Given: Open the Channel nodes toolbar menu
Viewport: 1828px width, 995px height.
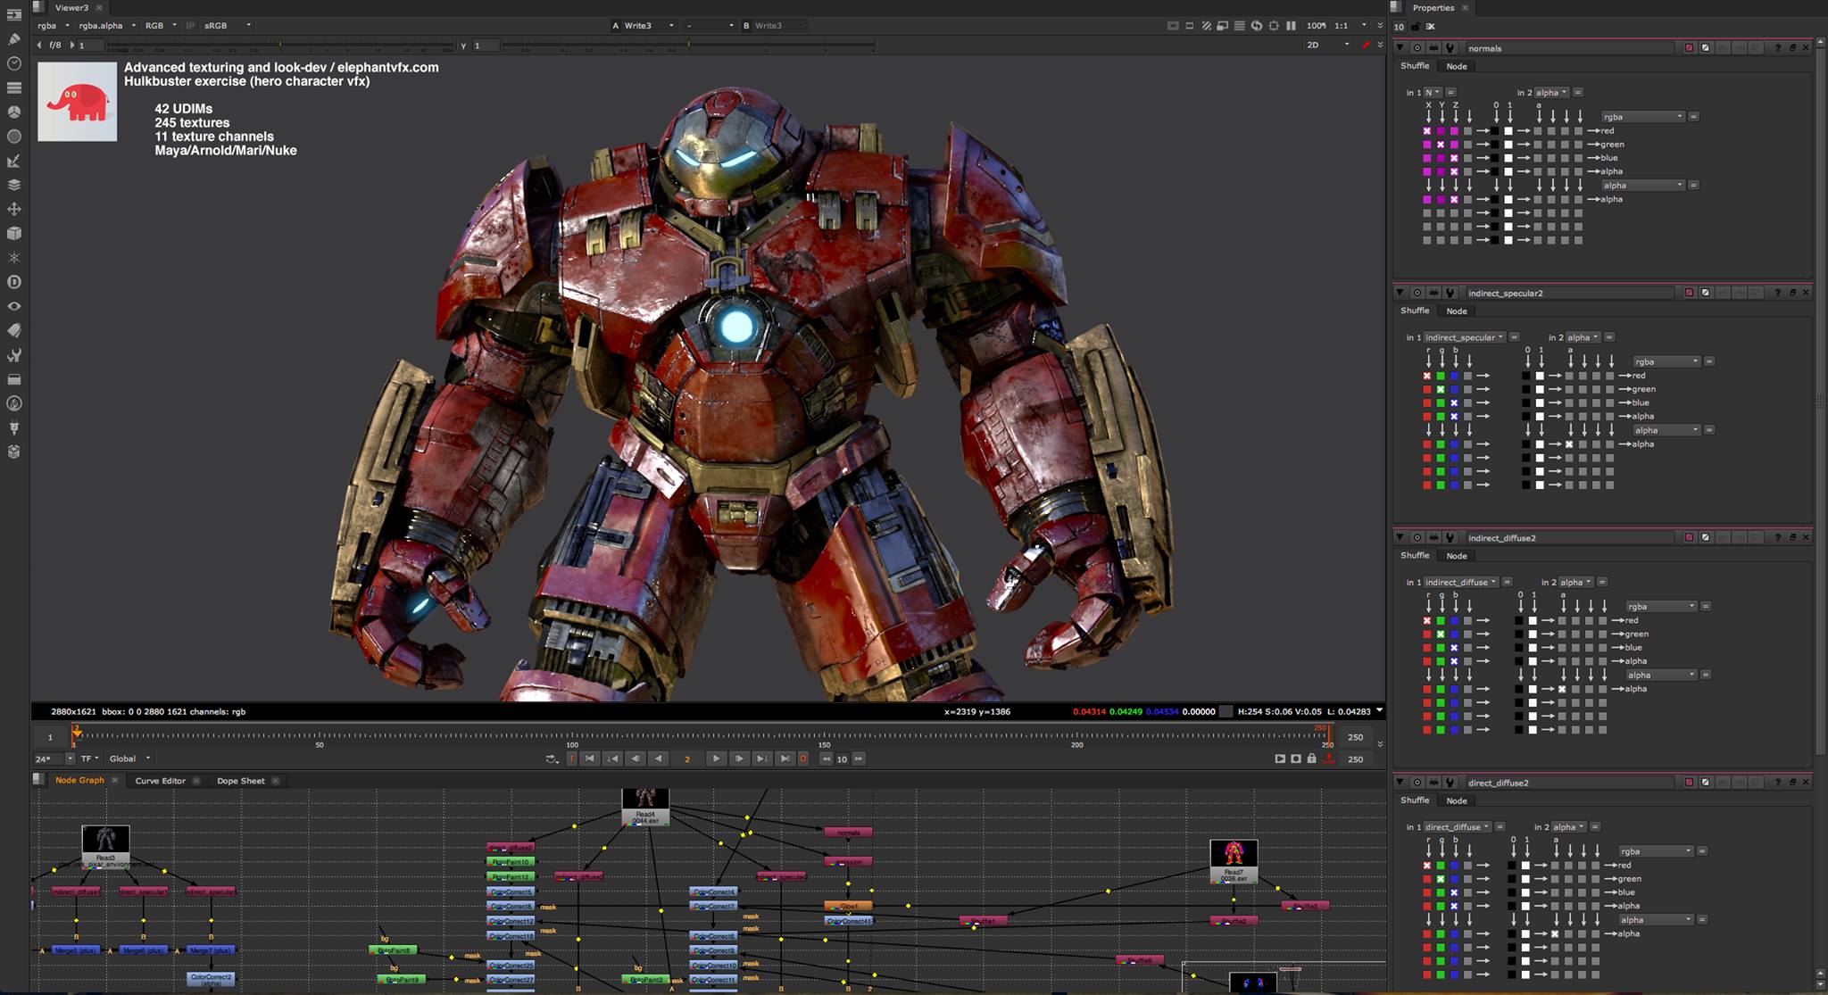Looking at the screenshot, I should point(13,87).
